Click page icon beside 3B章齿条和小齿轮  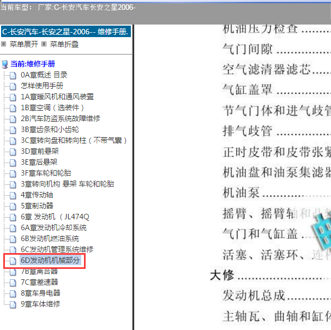pos(13,130)
